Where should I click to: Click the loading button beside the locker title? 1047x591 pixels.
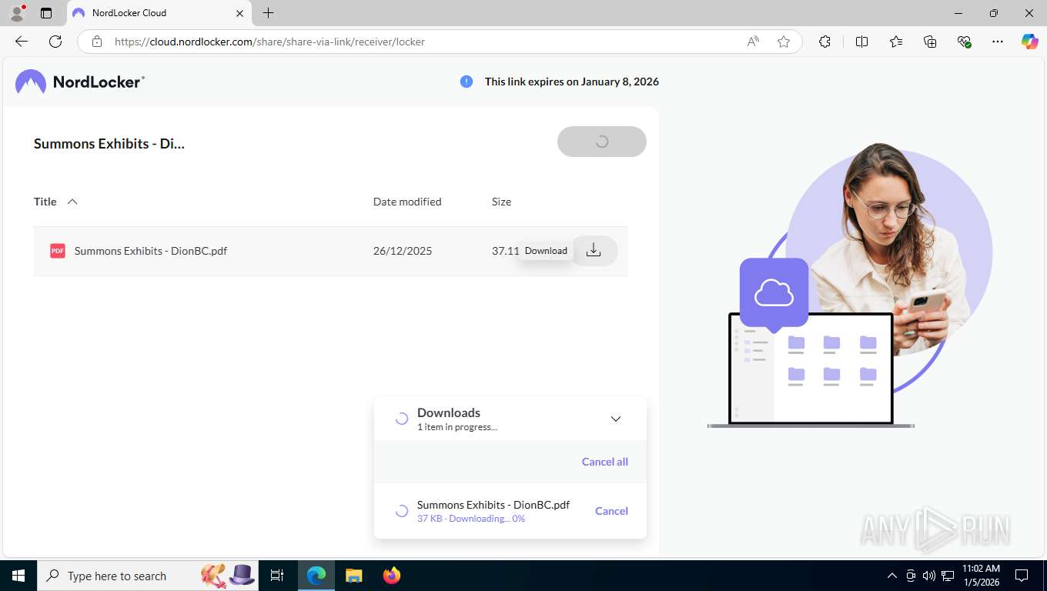click(x=602, y=142)
